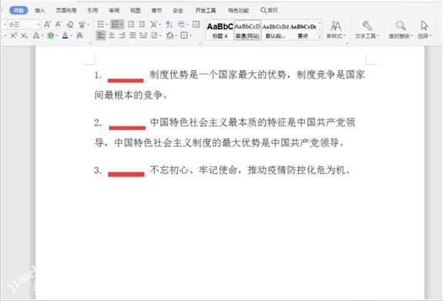Viewport: 443px width, 301px height.
Task: Apply superscript formatting
Action: click(x=13, y=35)
